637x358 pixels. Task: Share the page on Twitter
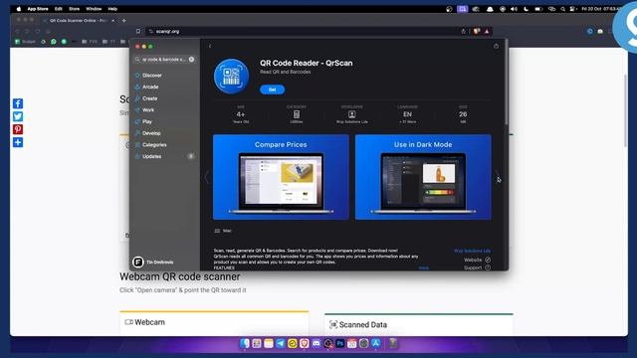click(18, 116)
